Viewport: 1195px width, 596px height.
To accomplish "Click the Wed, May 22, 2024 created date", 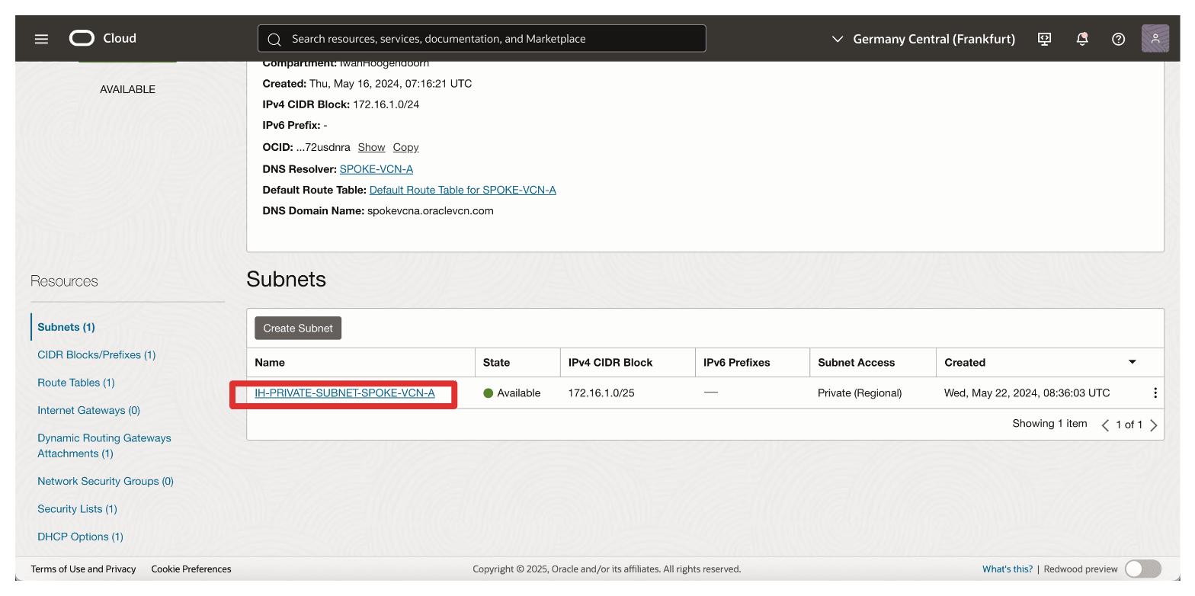I will [1027, 393].
